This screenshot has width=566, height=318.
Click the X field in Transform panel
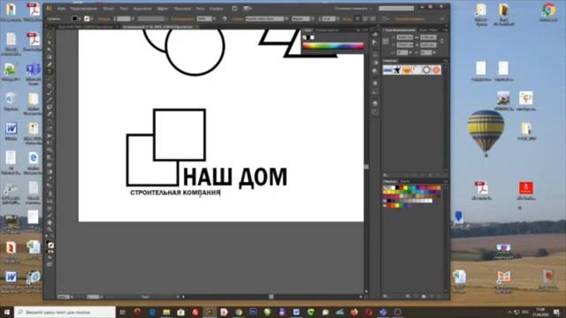click(x=405, y=37)
